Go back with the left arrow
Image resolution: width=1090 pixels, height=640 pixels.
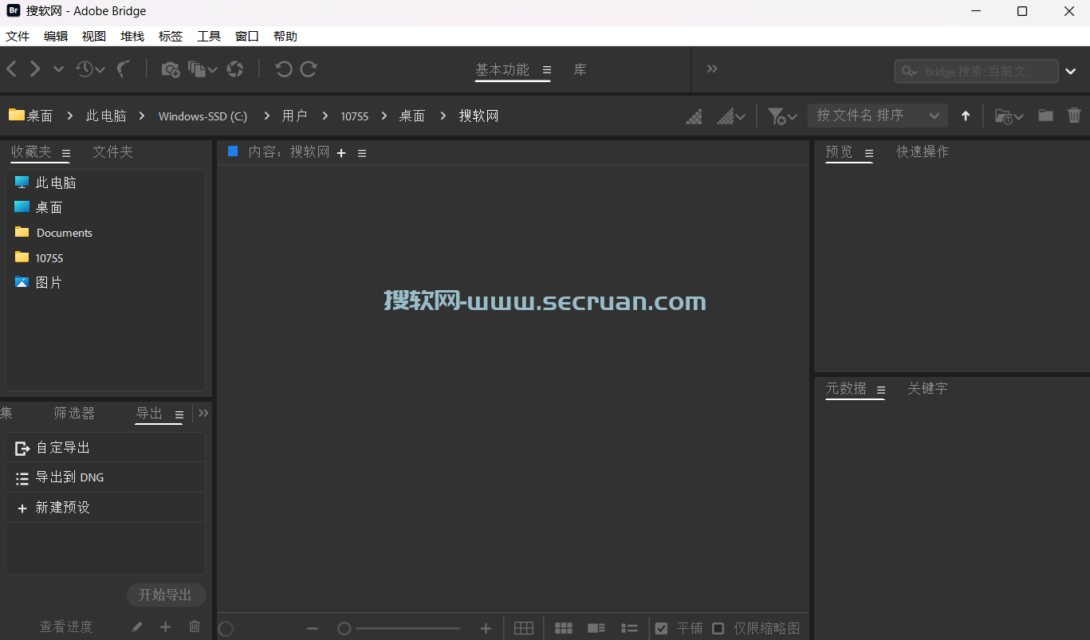[11, 69]
